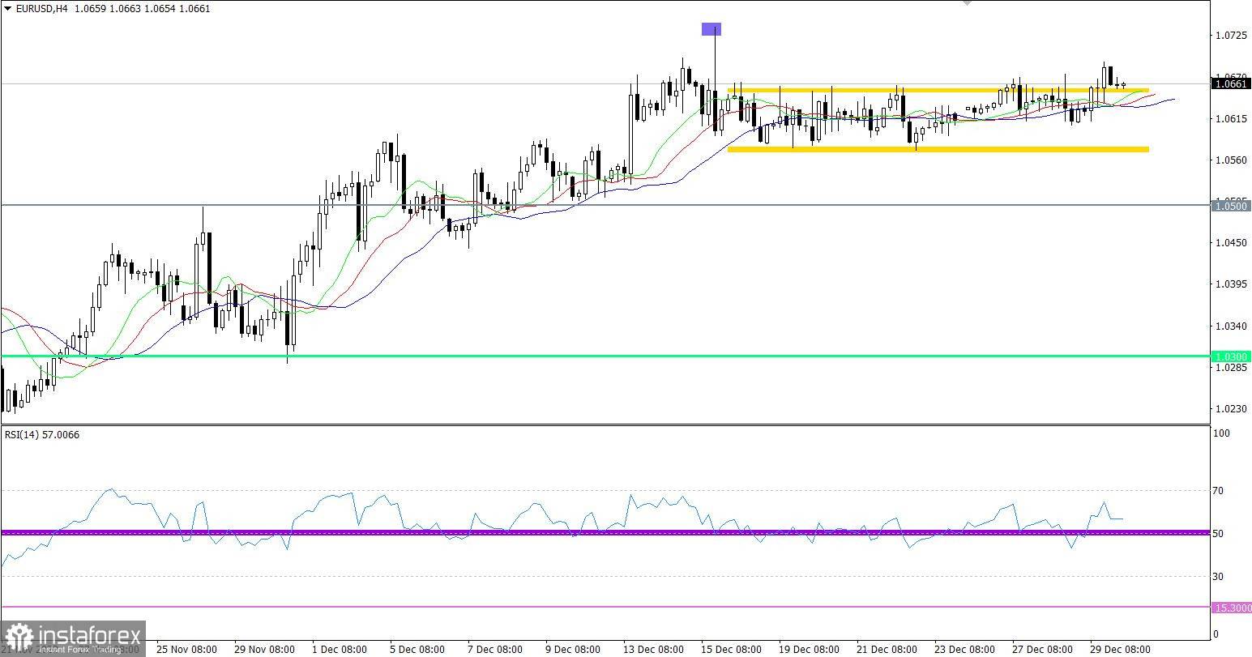Click the 27 Dec 08:00 time label
Viewport: 1252px width, 657px height.
(x=1042, y=650)
